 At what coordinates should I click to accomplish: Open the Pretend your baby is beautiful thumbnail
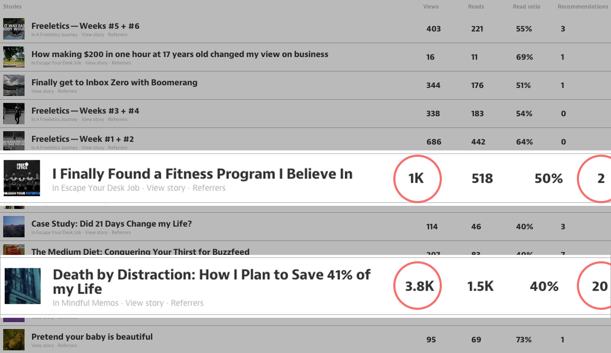pos(14,339)
